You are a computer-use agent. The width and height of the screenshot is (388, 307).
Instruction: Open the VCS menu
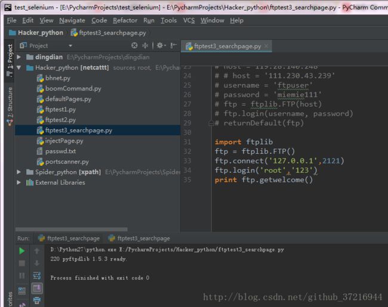pos(189,20)
